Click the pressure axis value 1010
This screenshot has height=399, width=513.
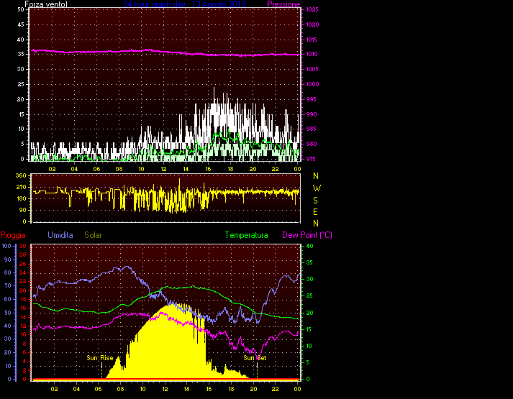click(x=312, y=54)
